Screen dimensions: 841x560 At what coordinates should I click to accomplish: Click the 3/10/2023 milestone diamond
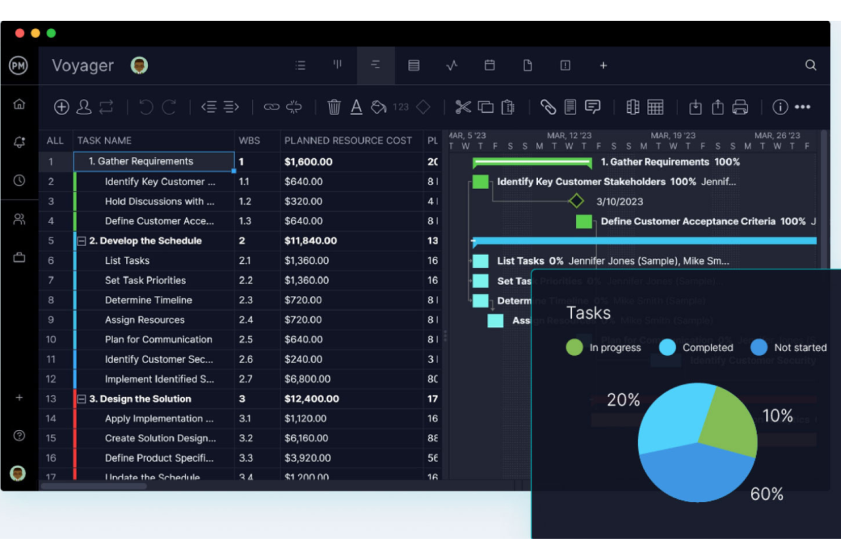[x=576, y=202]
